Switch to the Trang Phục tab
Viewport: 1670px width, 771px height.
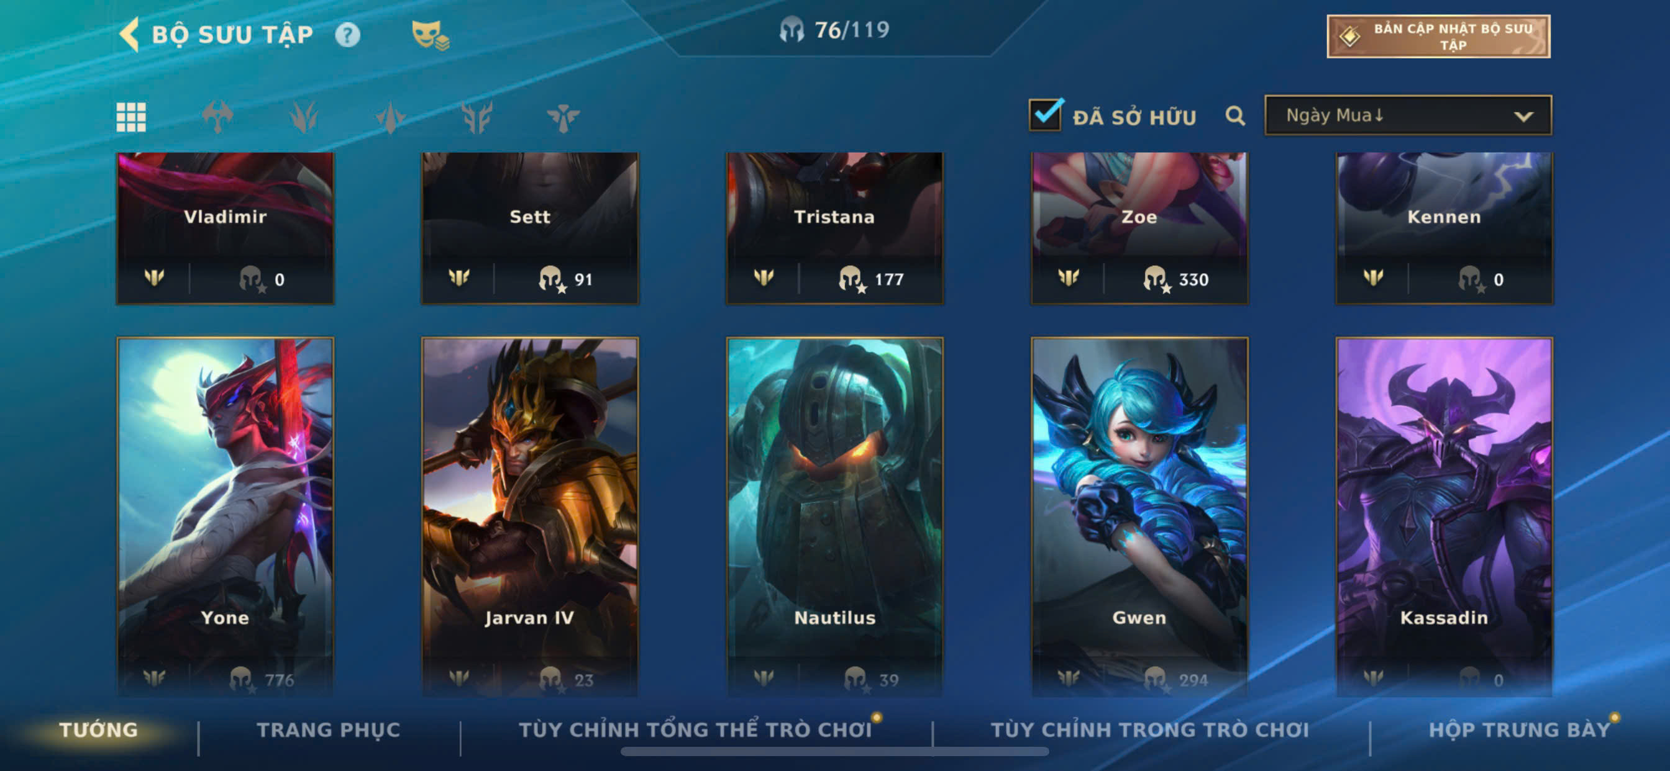[x=329, y=730]
